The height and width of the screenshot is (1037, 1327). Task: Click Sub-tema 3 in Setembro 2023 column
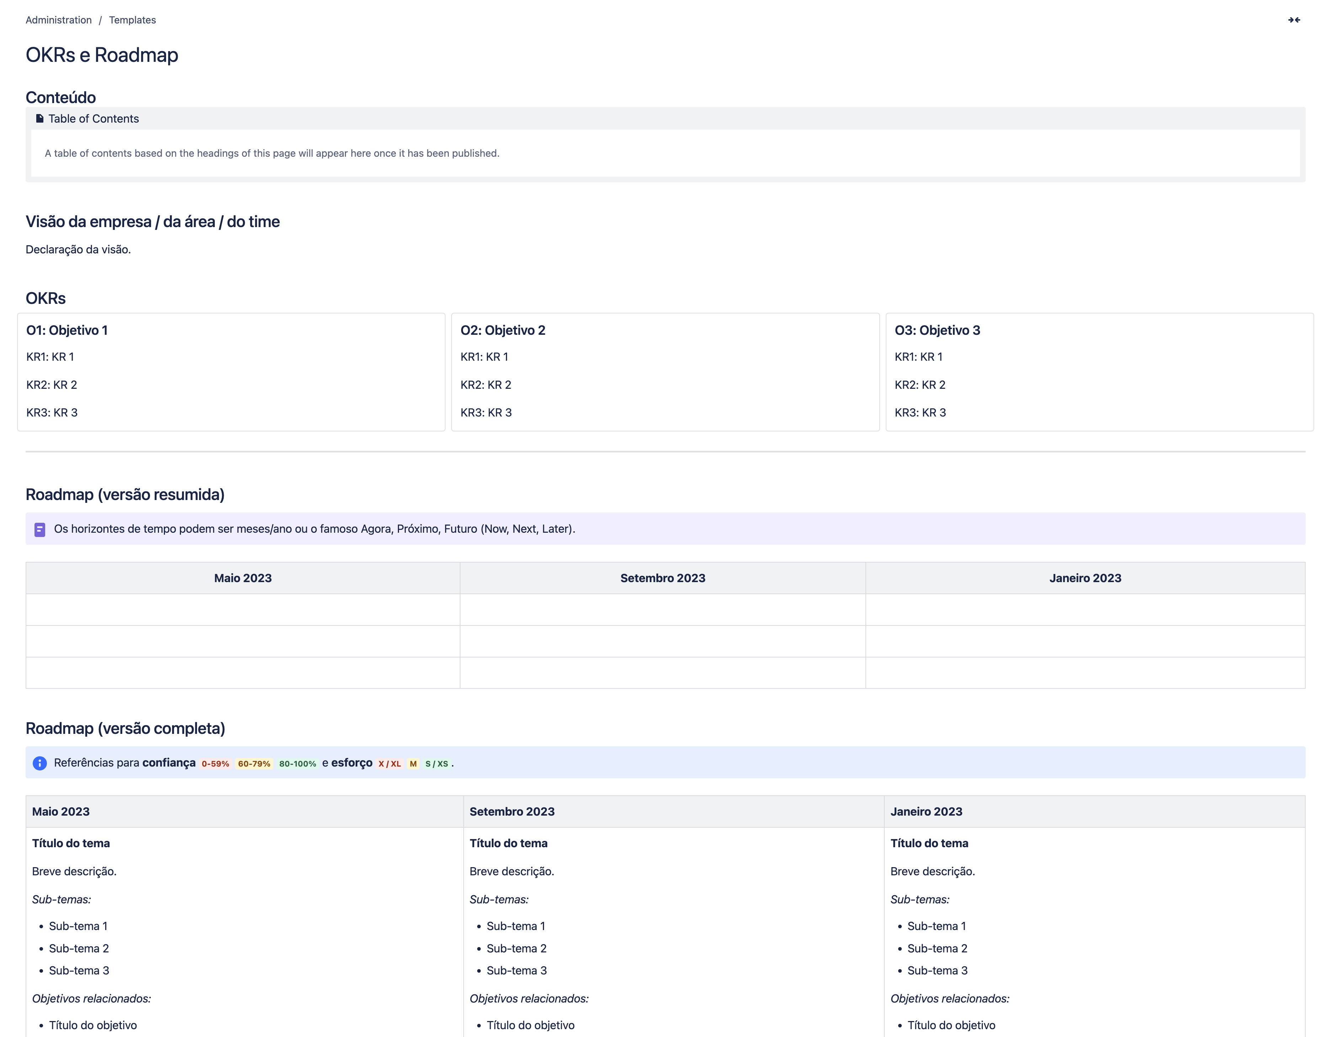pos(516,971)
